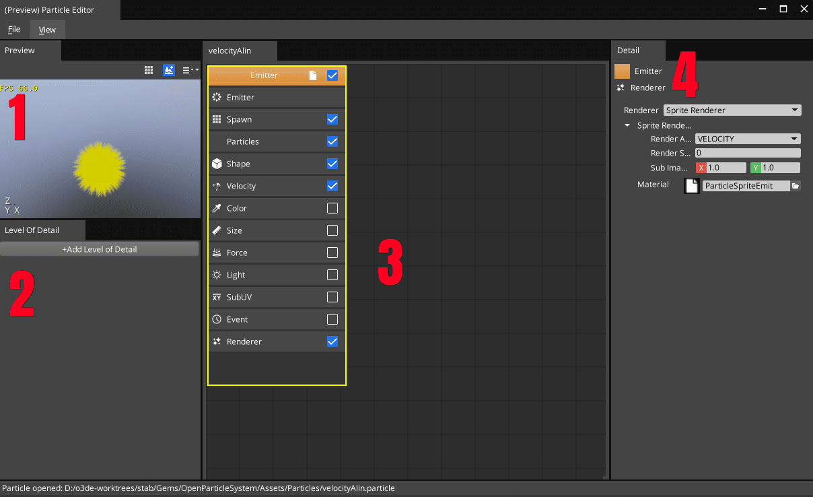
Task: Enable the Color module checkbox
Action: (332, 209)
